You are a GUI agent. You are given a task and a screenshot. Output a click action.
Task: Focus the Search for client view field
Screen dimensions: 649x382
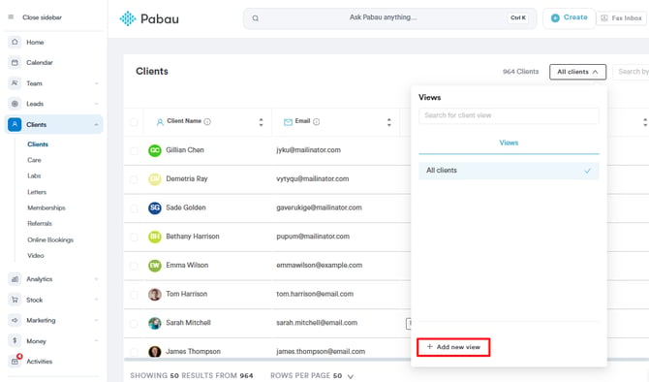click(509, 115)
